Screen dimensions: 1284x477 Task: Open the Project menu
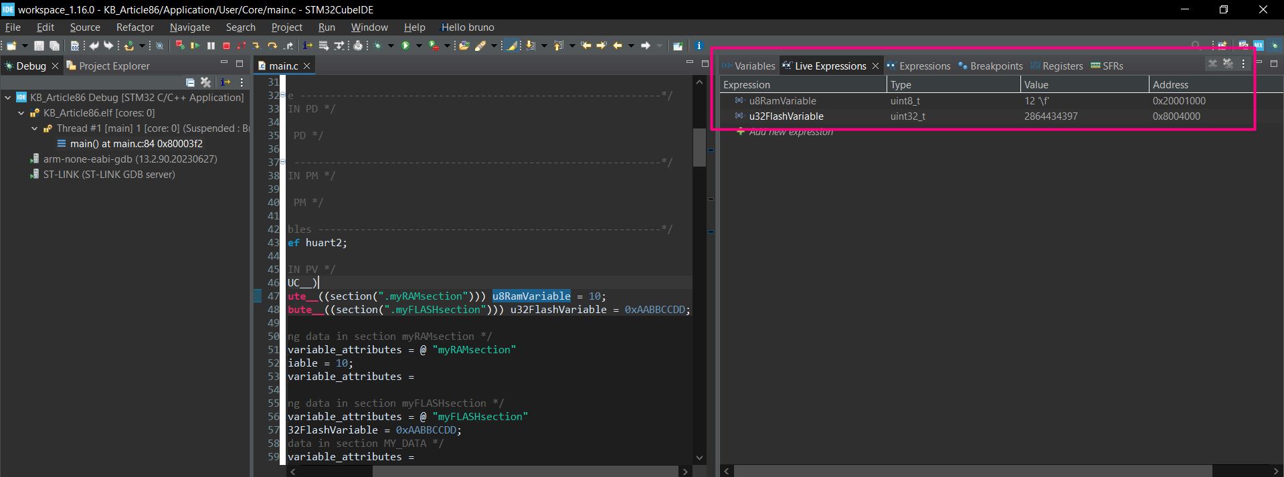tap(286, 27)
